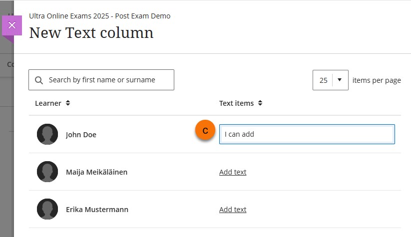Select the 25 items per page value
Screen dimensions: 411x237
pyautogui.click(x=323, y=80)
